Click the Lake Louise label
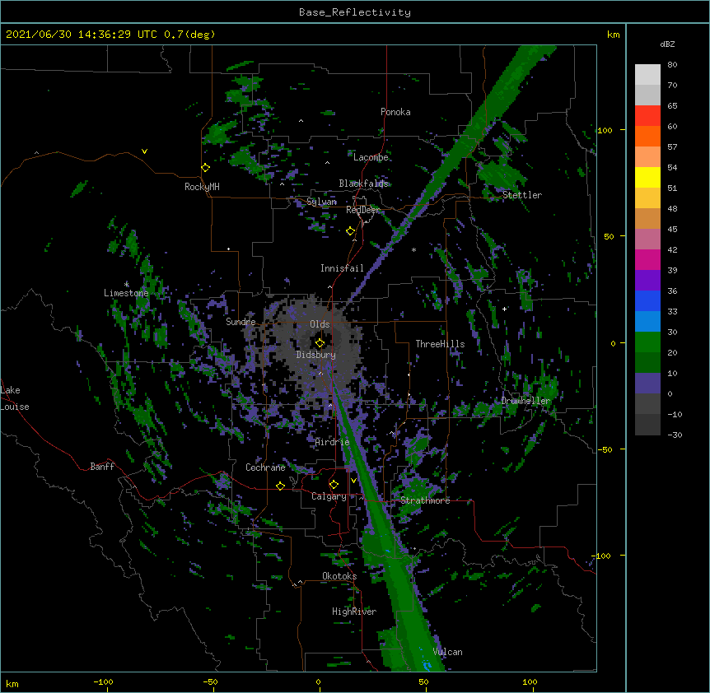 (15, 398)
